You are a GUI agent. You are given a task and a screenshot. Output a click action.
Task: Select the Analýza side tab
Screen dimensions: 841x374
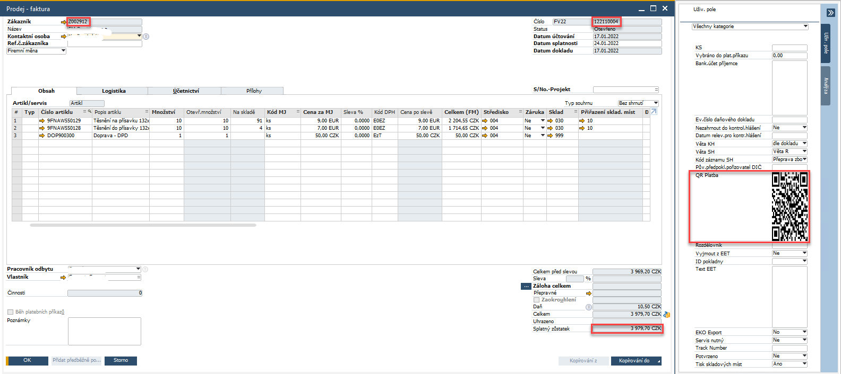[x=826, y=85]
